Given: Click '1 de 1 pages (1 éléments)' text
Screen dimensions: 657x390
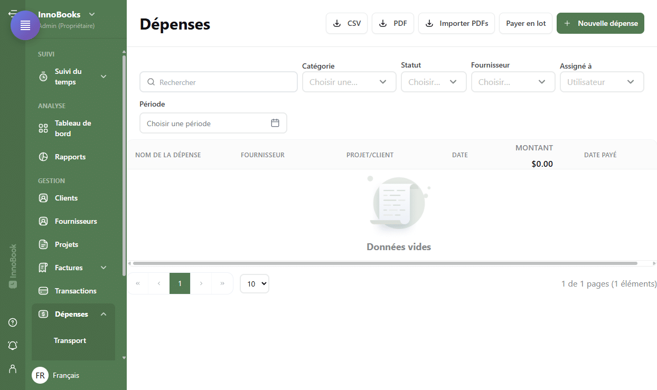Looking at the screenshot, I should pos(609,283).
